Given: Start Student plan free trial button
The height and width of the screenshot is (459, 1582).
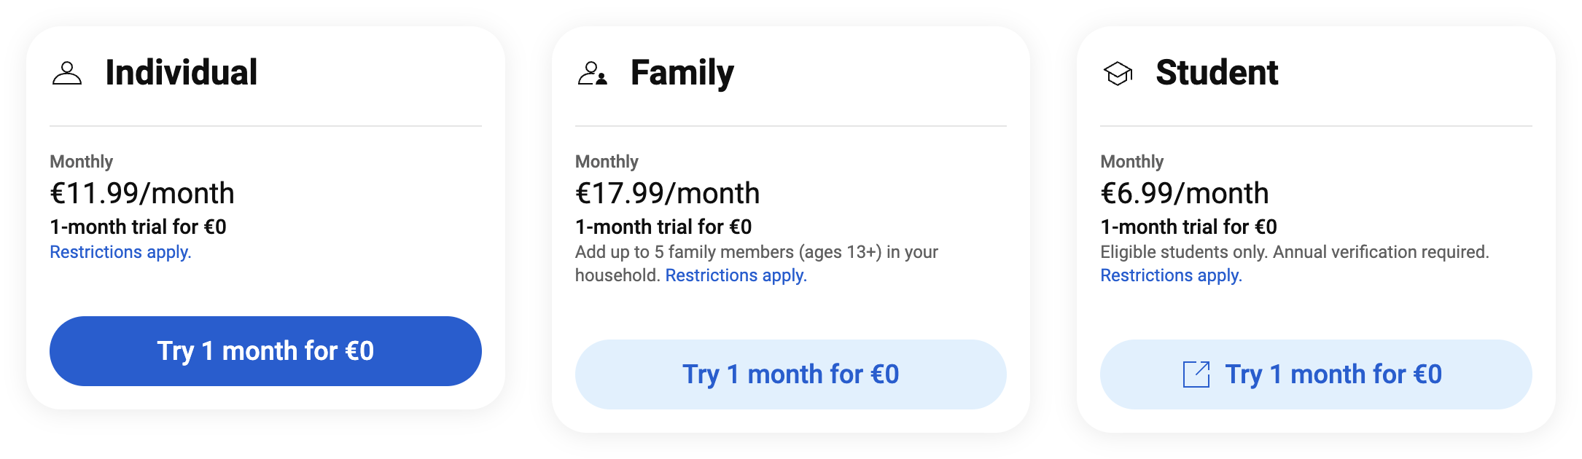Looking at the screenshot, I should [x=1316, y=374].
